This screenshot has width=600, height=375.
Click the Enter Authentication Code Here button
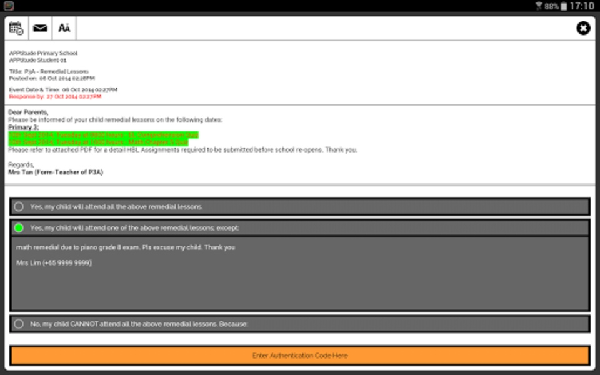point(299,356)
